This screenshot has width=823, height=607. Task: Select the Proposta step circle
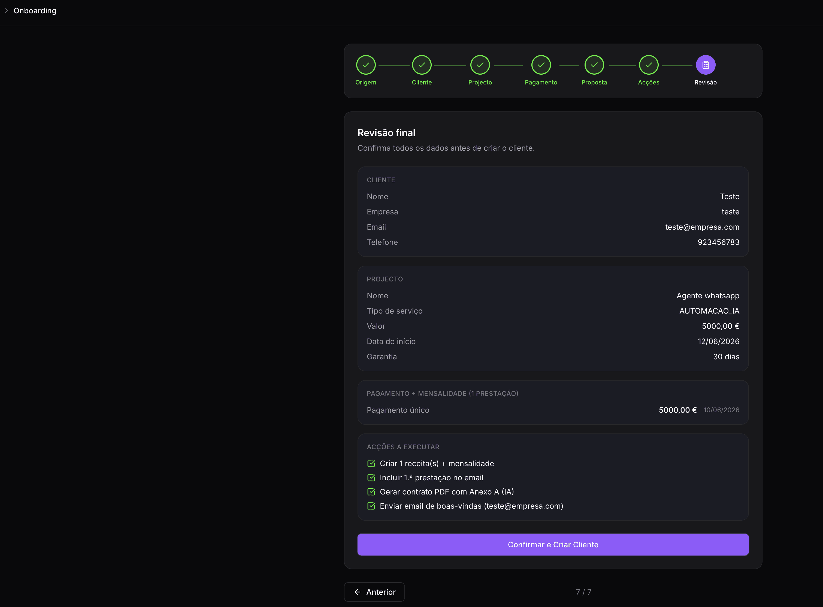[594, 65]
